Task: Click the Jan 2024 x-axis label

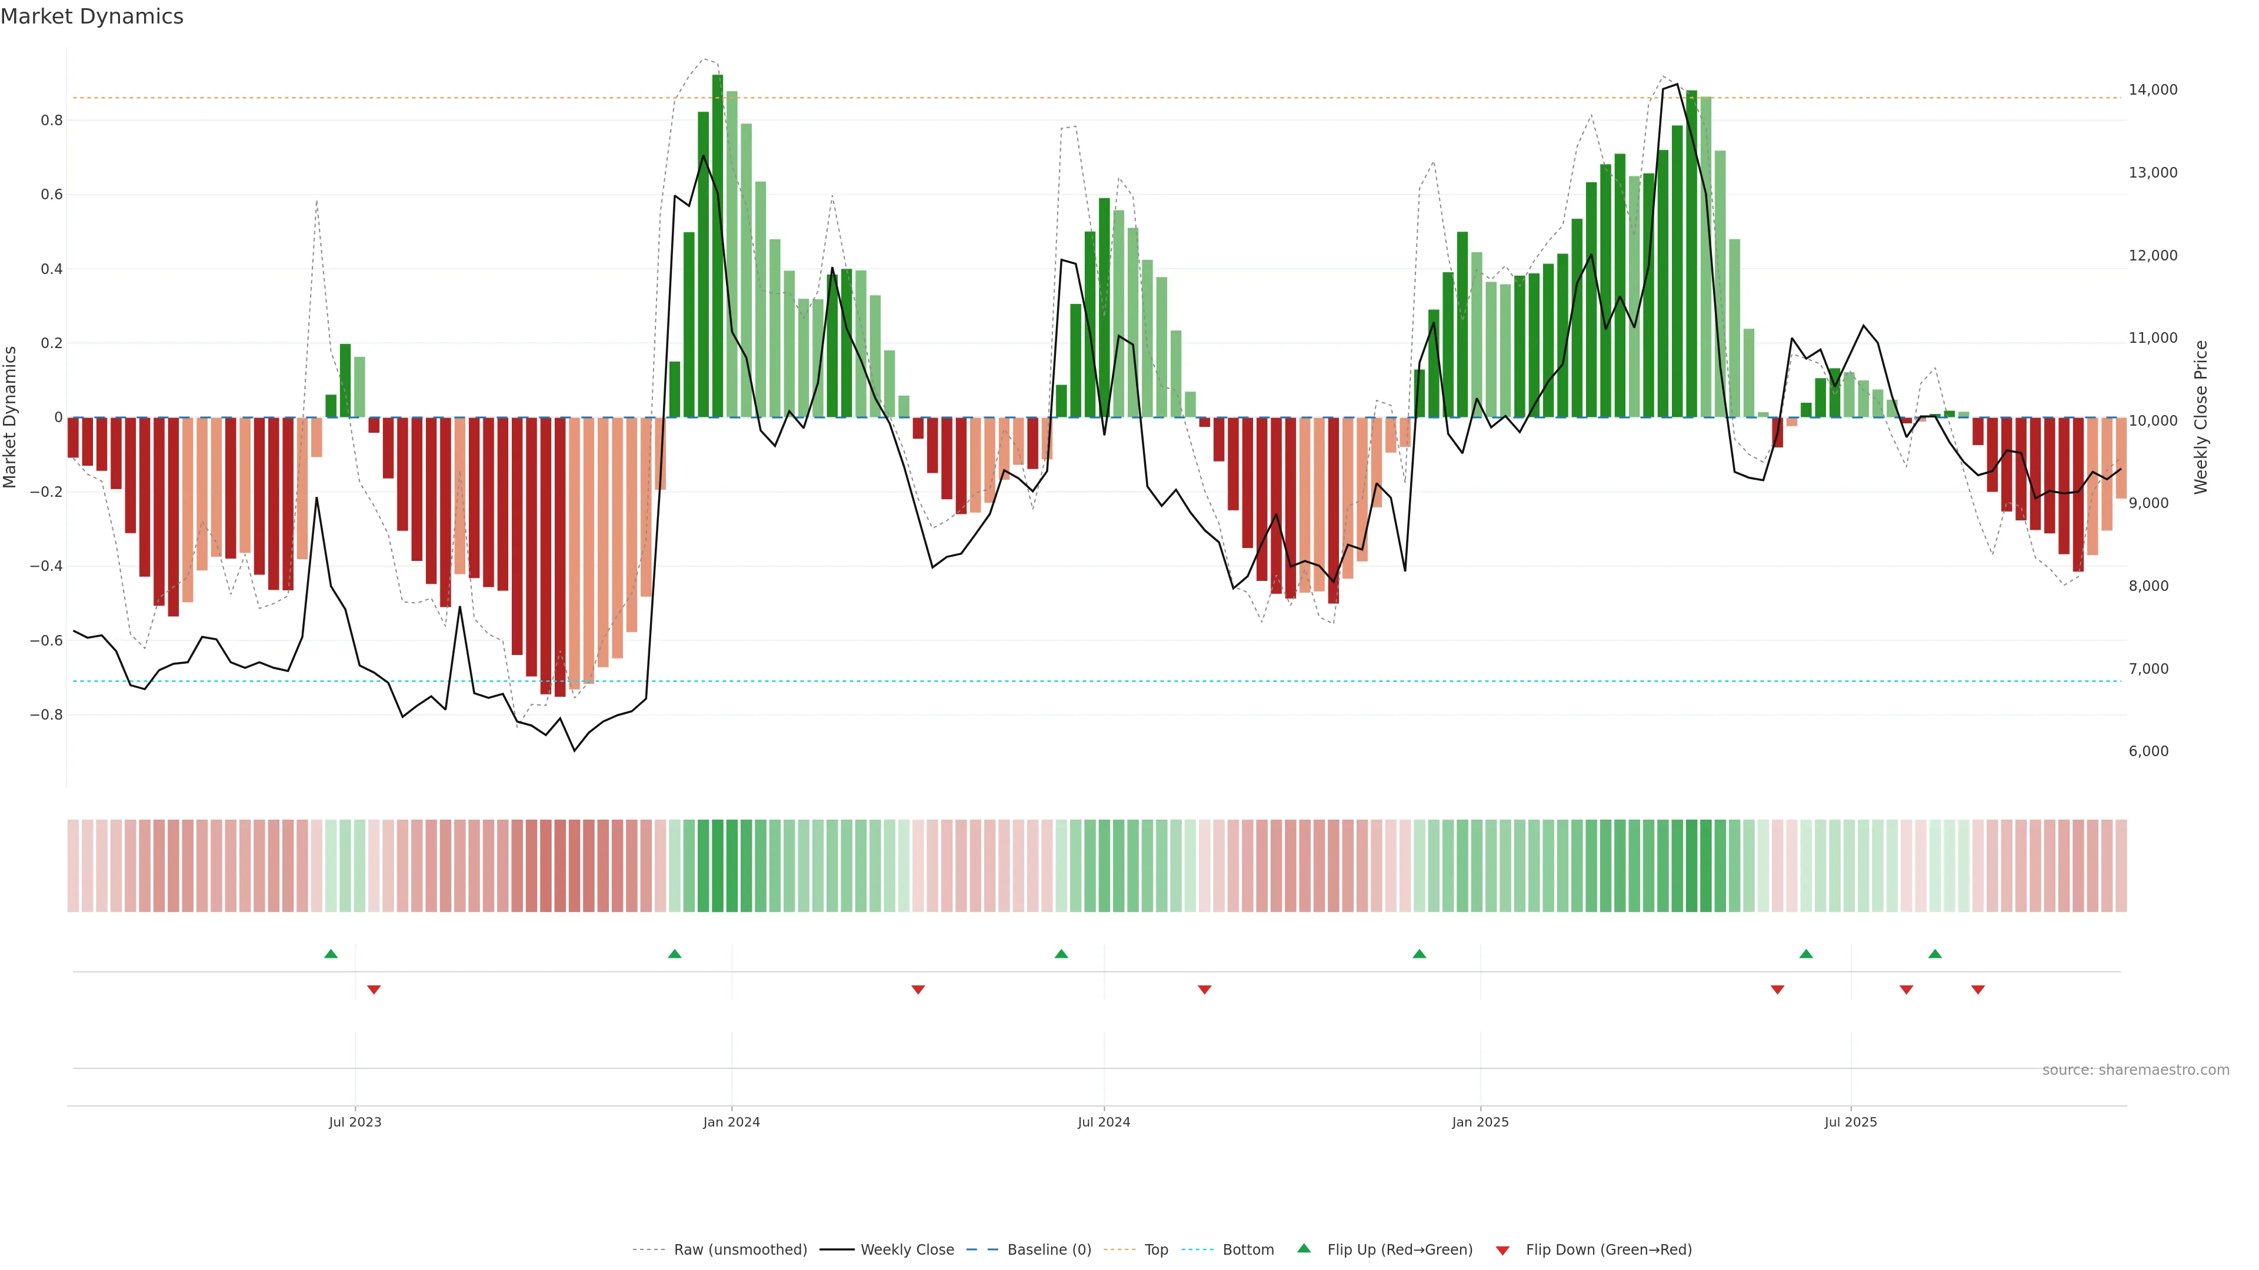Action: 731,1122
